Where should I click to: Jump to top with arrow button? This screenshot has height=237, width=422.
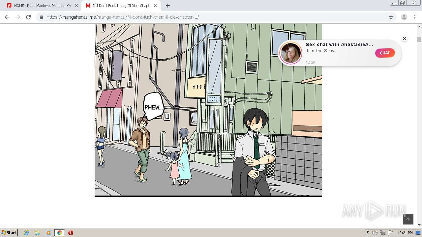coord(408,219)
